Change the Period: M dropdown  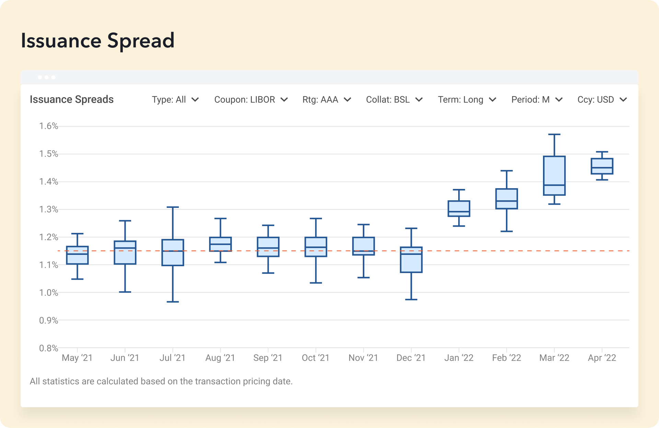(537, 100)
